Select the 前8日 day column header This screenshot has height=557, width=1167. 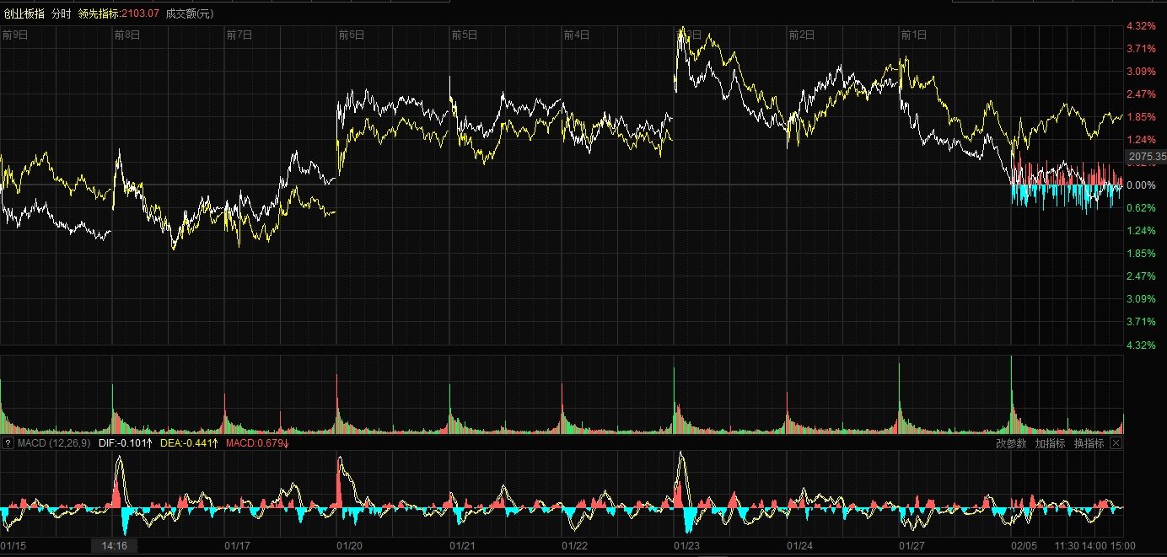(127, 35)
